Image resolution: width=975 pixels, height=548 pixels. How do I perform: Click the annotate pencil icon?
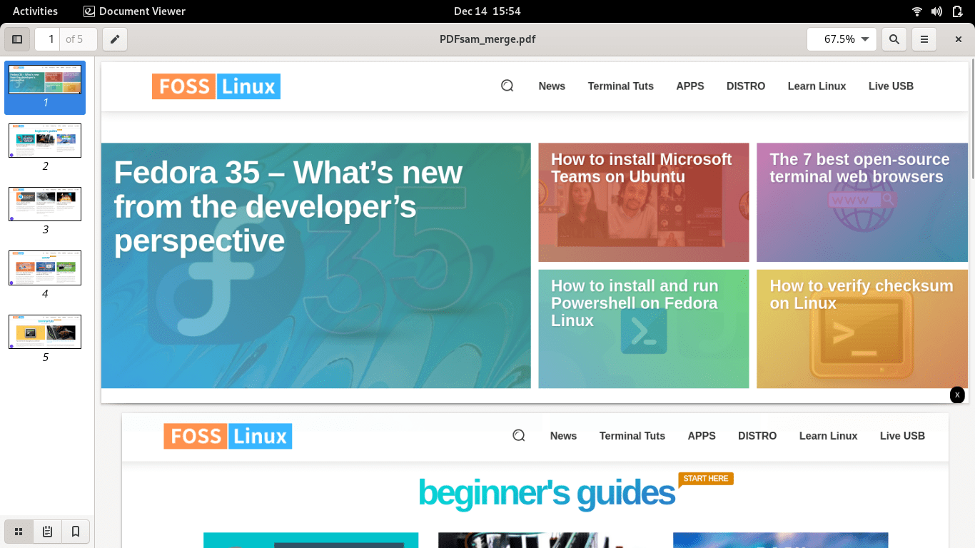(115, 39)
